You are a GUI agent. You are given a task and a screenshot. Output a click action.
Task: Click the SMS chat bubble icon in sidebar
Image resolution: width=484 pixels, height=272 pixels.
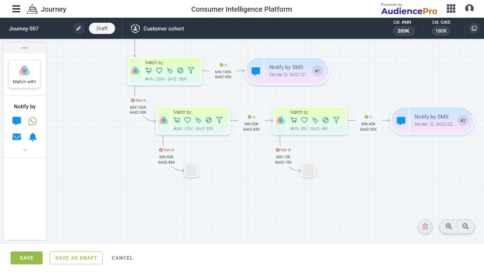(17, 121)
